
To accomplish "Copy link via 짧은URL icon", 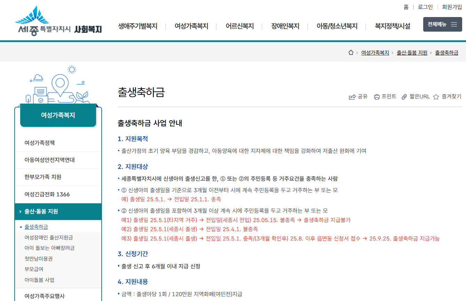I will pyautogui.click(x=404, y=97).
